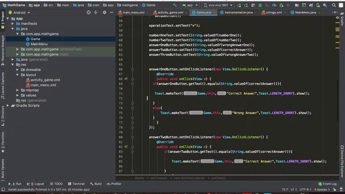Toggle the Layout Captures side tab
The height and width of the screenshot is (194, 345).
[x=3, y=85]
